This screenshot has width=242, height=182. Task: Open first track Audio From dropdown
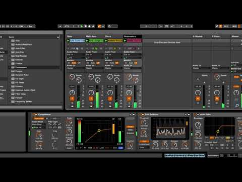[76, 55]
